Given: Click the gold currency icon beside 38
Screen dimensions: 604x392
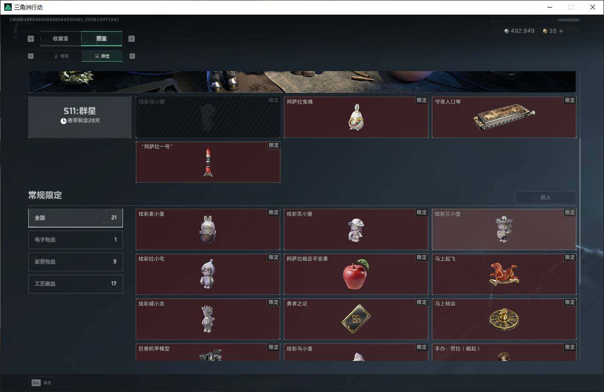Looking at the screenshot, I should (545, 31).
